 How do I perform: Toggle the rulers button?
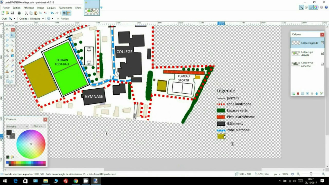tap(69, 13)
